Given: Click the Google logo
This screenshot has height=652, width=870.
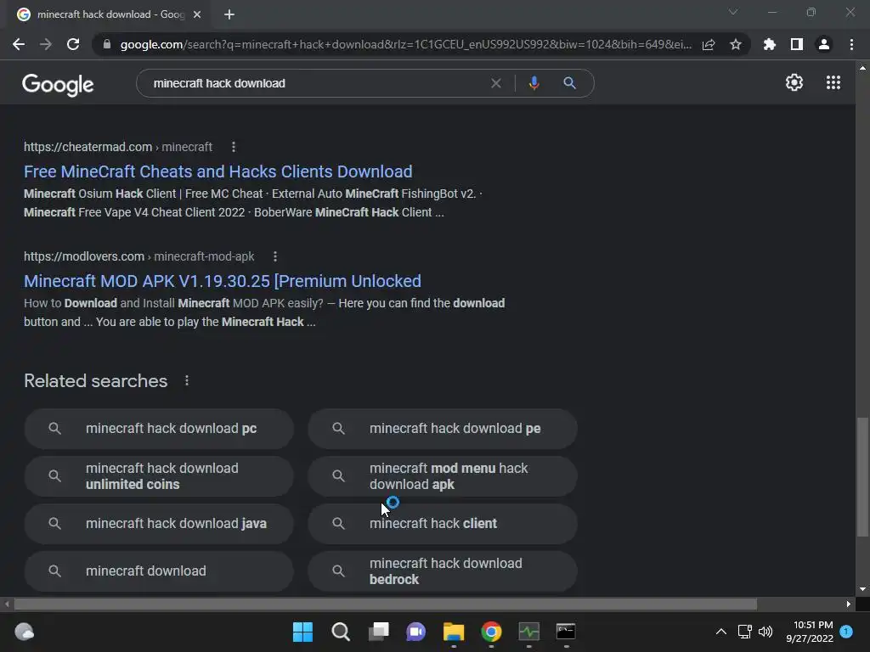Looking at the screenshot, I should click(58, 84).
